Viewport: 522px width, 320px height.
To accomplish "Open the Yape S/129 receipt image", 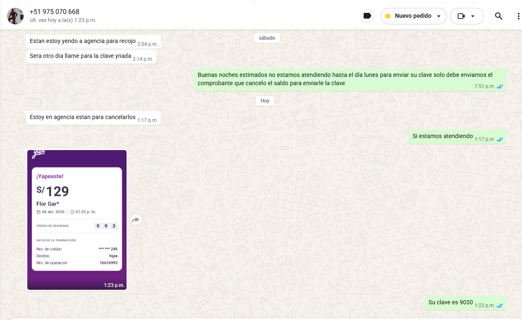I will [x=77, y=220].
